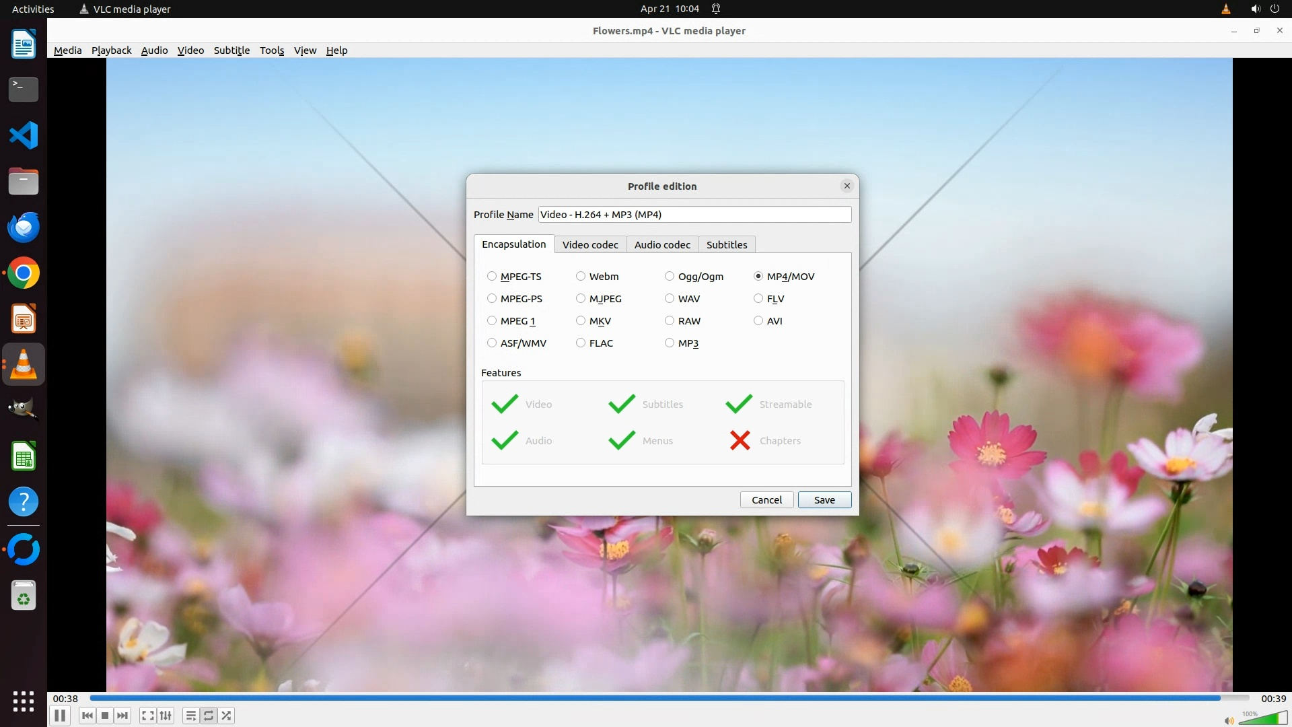This screenshot has height=727, width=1292.
Task: Show the playlist view
Action: pyautogui.click(x=191, y=716)
